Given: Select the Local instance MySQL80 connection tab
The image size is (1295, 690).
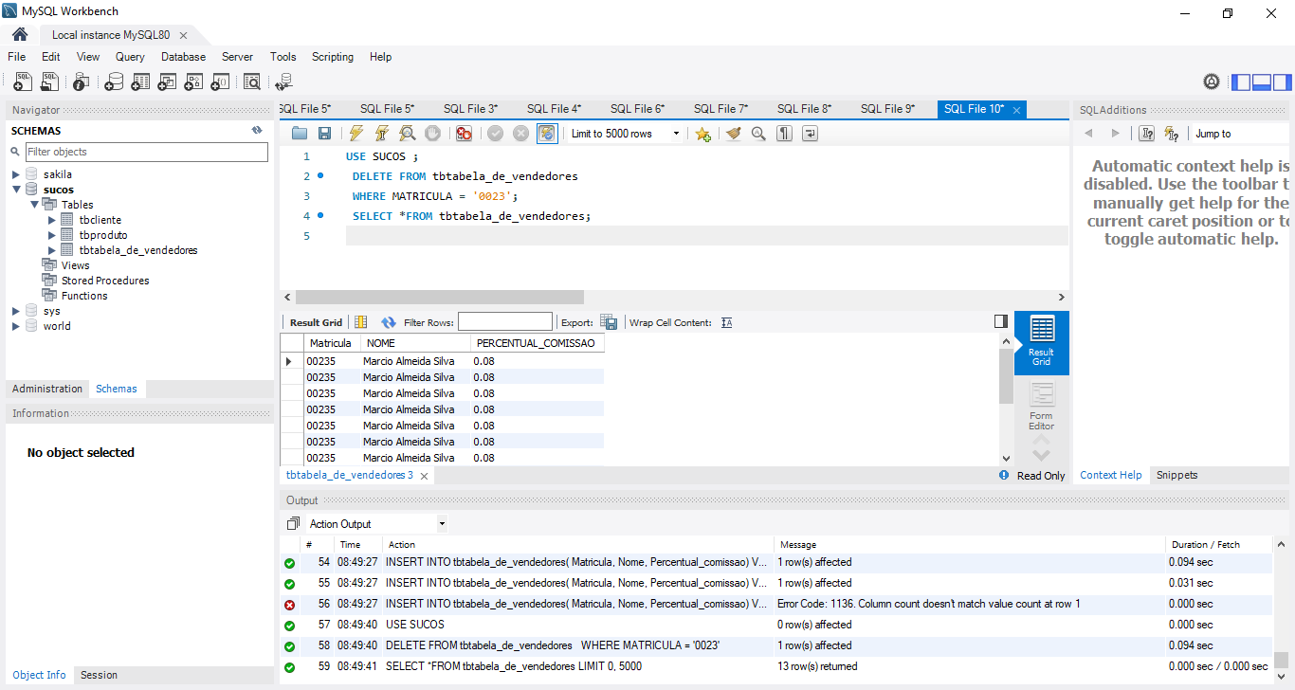Looking at the screenshot, I should coord(111,34).
